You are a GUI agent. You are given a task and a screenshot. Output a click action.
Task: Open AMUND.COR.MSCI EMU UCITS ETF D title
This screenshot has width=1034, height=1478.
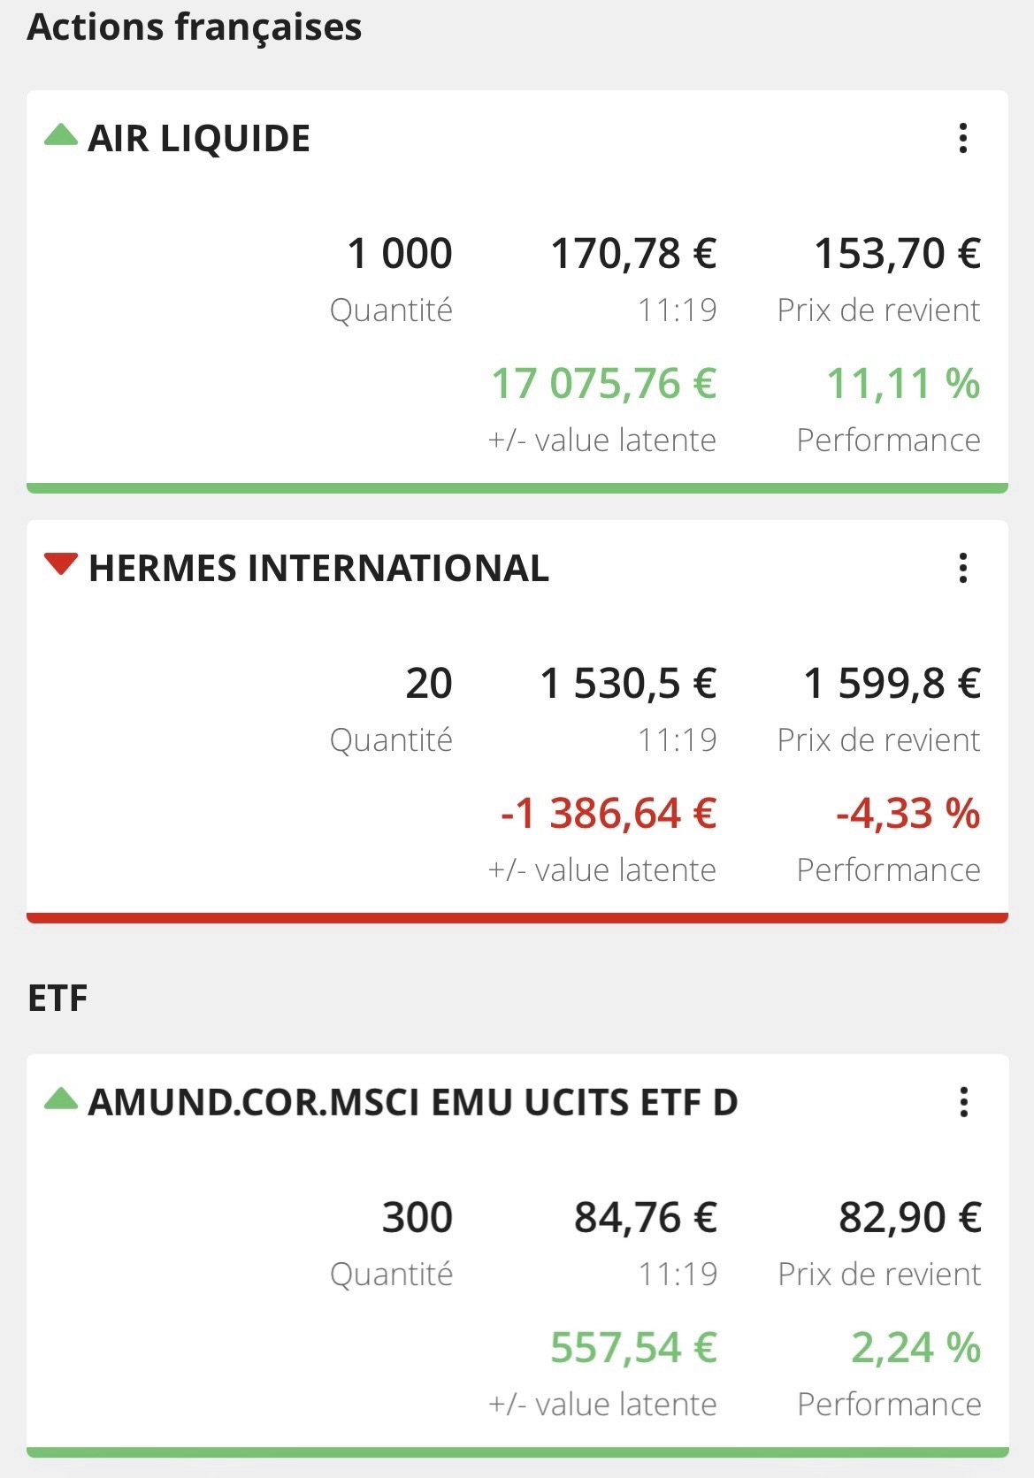click(x=412, y=1102)
